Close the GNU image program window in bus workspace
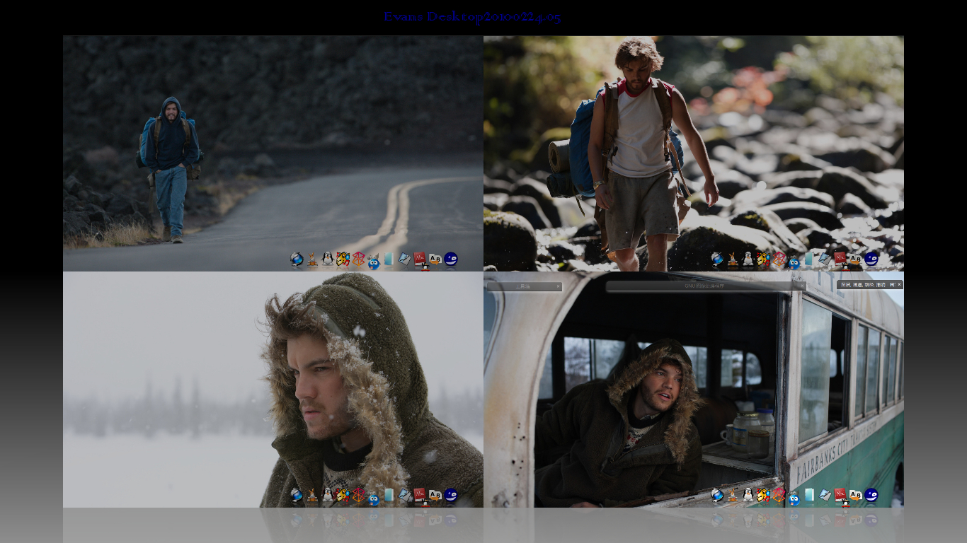The width and height of the screenshot is (967, 543). [802, 286]
